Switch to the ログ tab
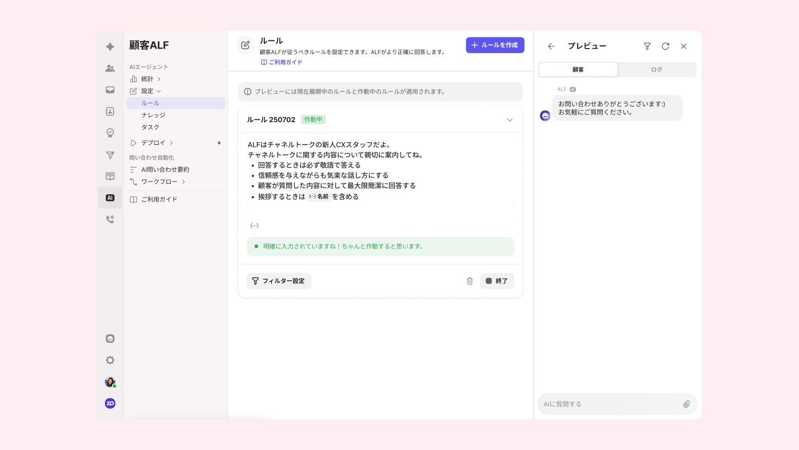Viewport: 799px width, 450px height. coord(657,70)
